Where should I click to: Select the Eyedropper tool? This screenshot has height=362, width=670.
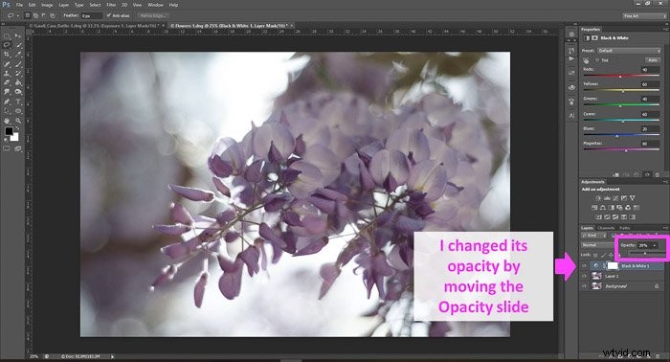pos(18,55)
